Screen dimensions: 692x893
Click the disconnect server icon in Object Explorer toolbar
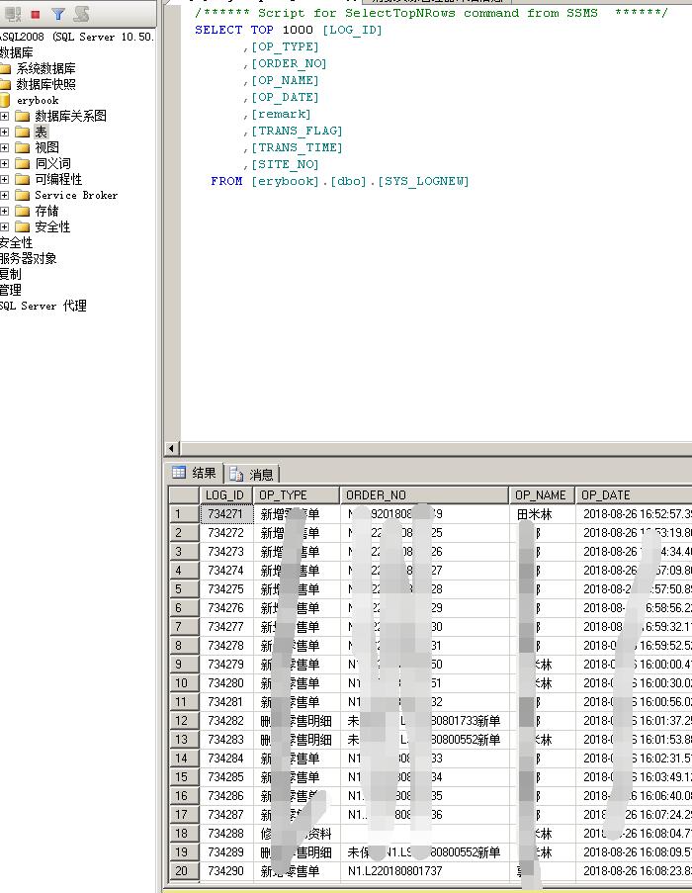click(x=13, y=14)
